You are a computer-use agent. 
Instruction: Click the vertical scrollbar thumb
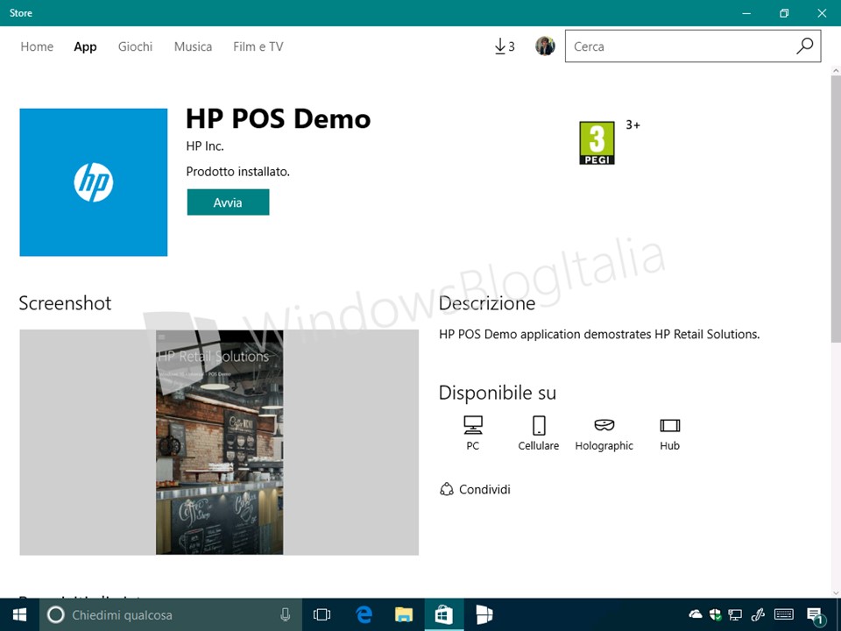(x=836, y=209)
